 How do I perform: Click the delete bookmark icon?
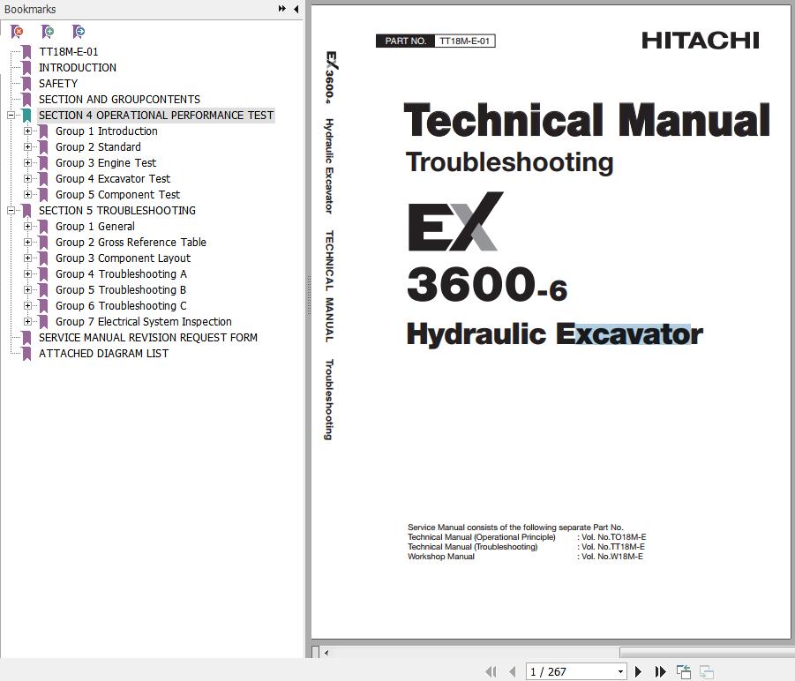coord(17,32)
